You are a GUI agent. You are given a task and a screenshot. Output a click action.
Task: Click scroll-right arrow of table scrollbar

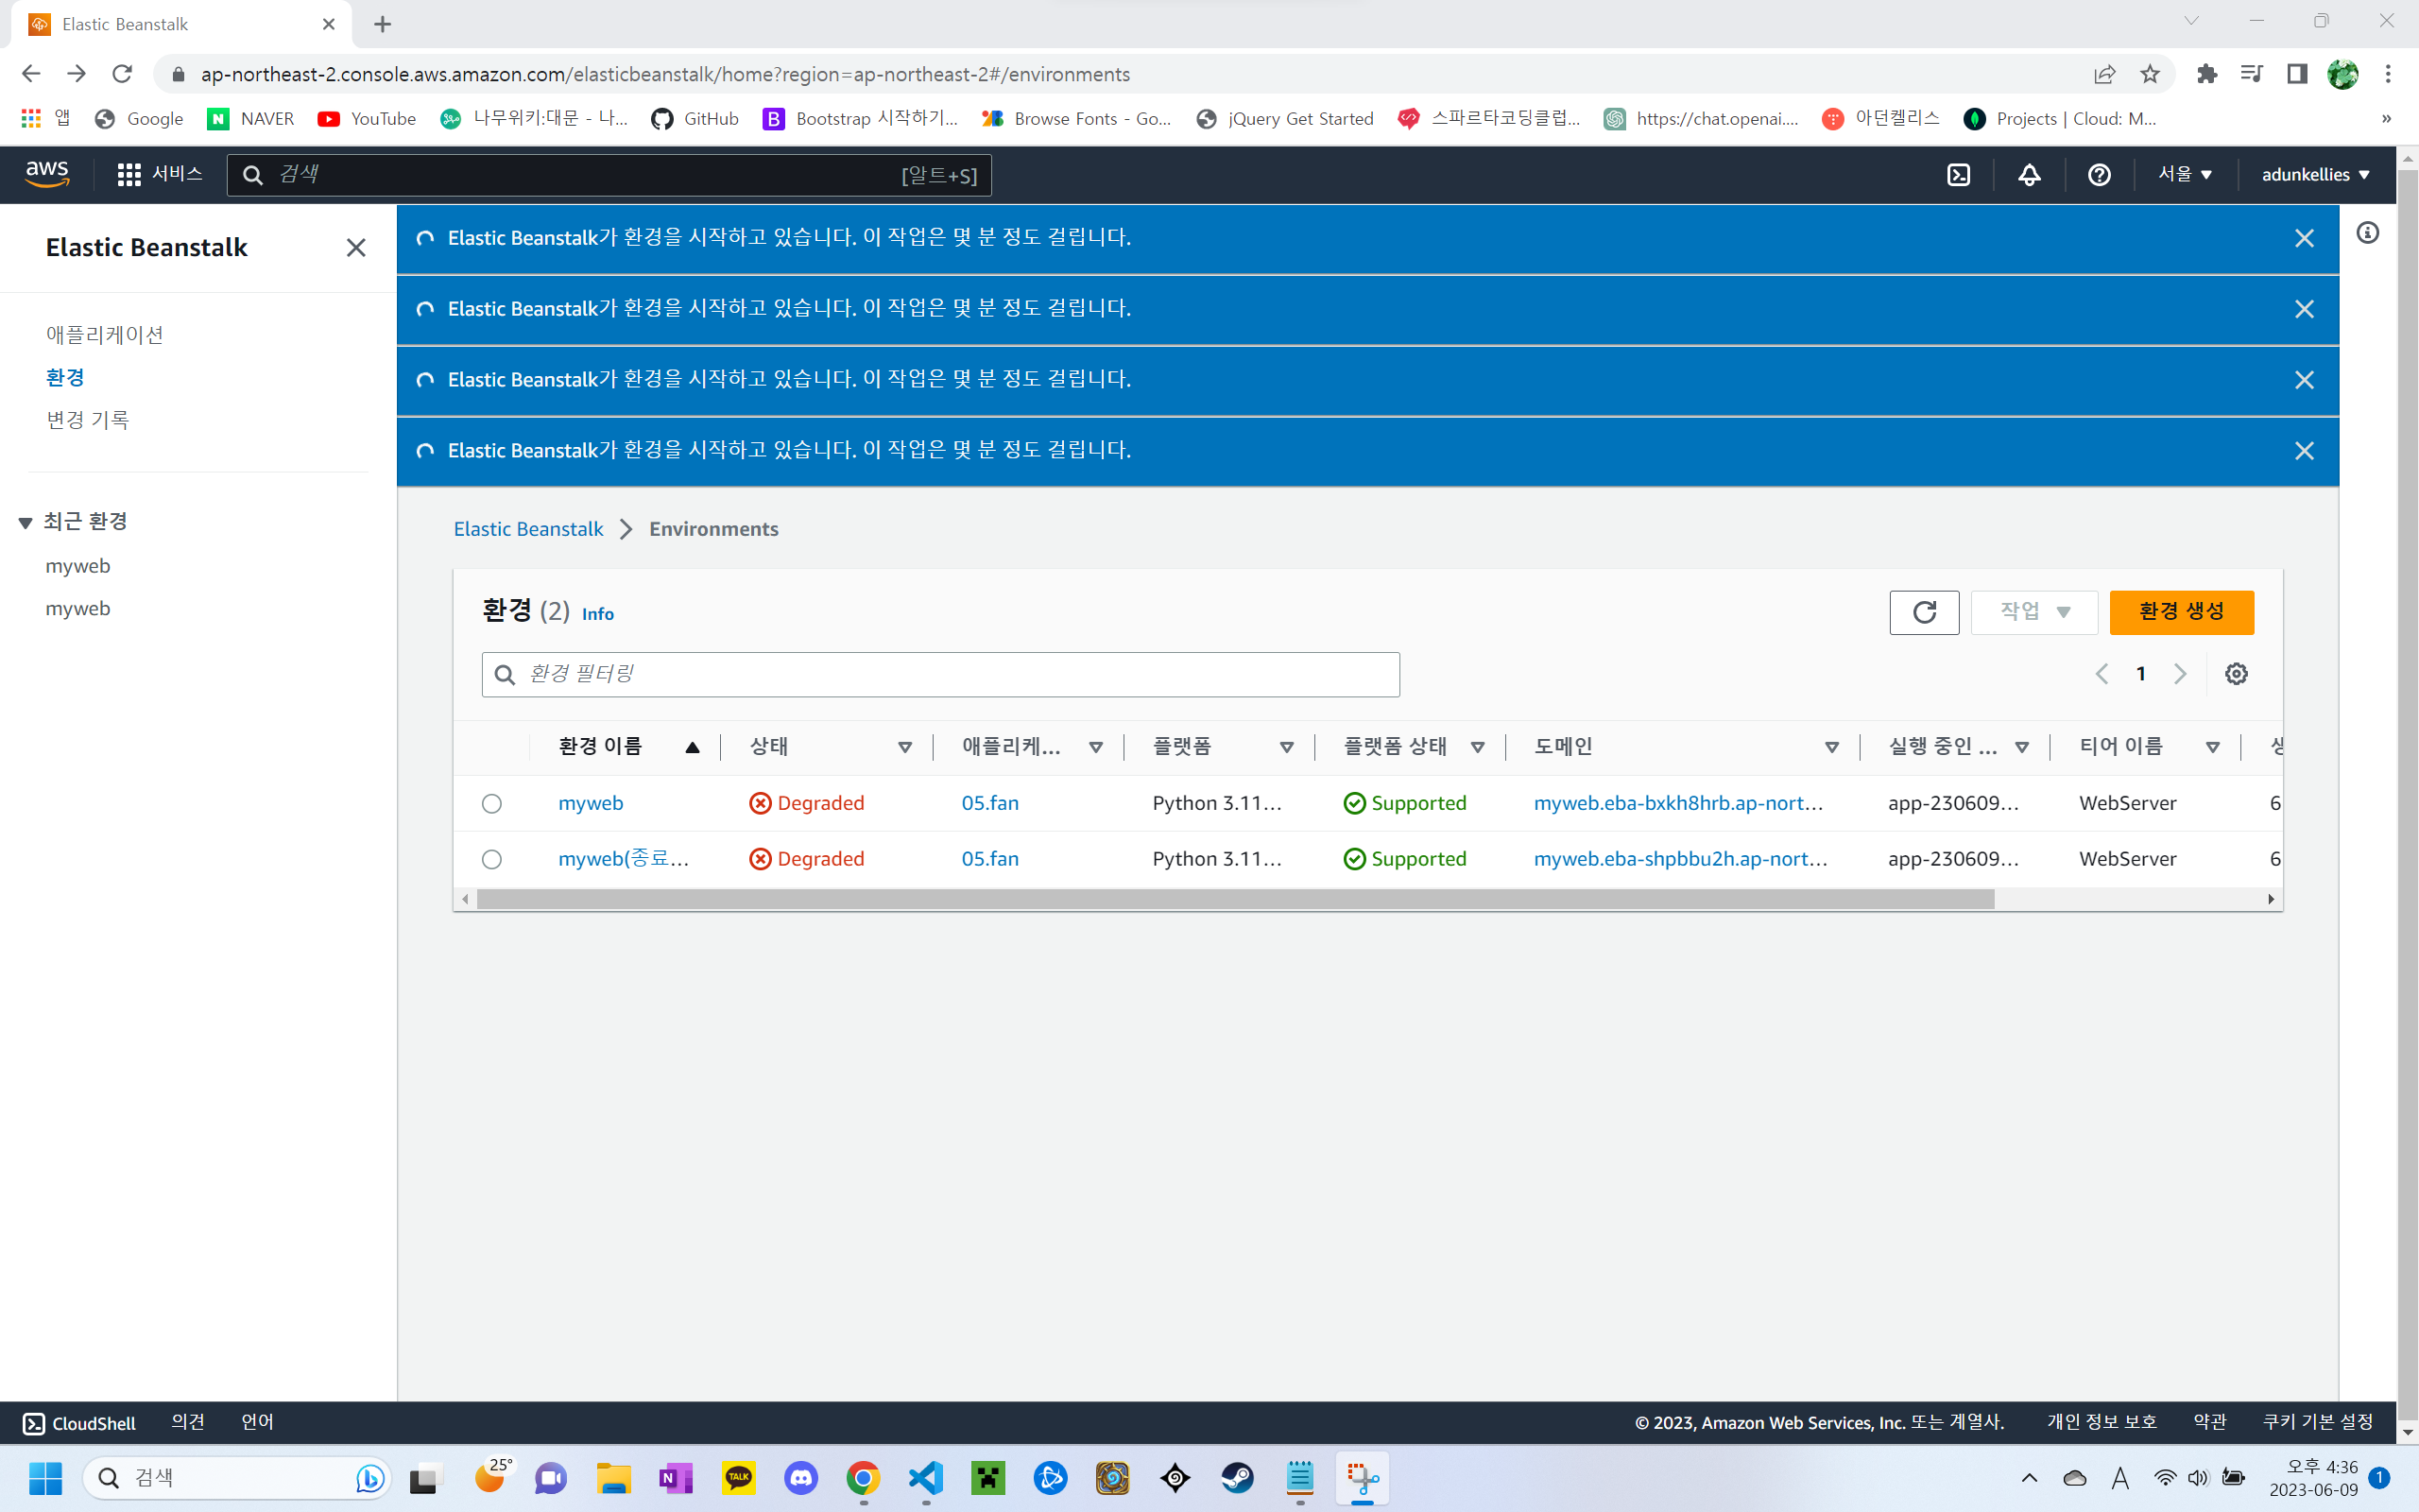coord(2271,899)
